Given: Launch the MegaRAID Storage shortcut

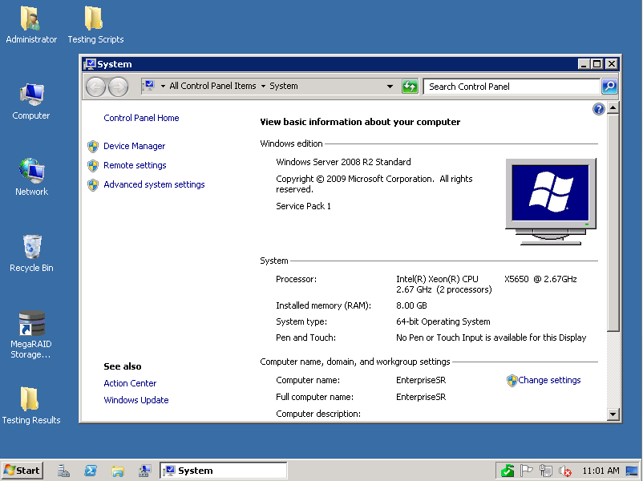Looking at the screenshot, I should point(31,334).
